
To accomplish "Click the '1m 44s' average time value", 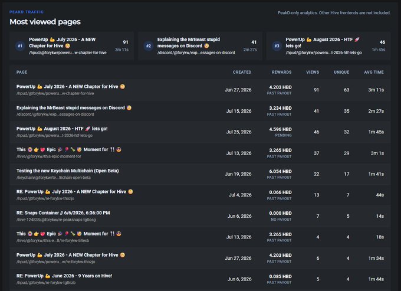I will (376, 279).
